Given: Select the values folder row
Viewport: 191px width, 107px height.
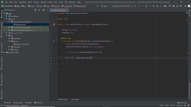Looking at the screenshot, I should point(26,50).
